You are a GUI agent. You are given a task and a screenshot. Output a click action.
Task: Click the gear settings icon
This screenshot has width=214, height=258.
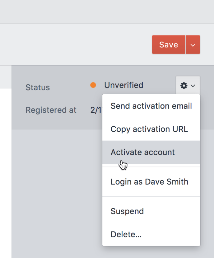pos(184,86)
